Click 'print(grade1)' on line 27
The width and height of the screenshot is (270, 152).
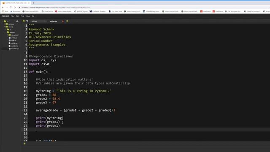click(x=48, y=126)
